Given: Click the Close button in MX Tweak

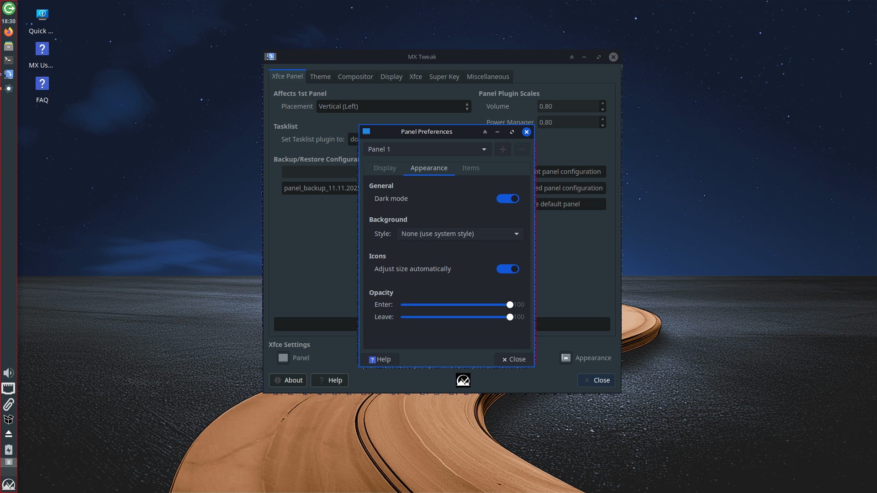Looking at the screenshot, I should 596,380.
